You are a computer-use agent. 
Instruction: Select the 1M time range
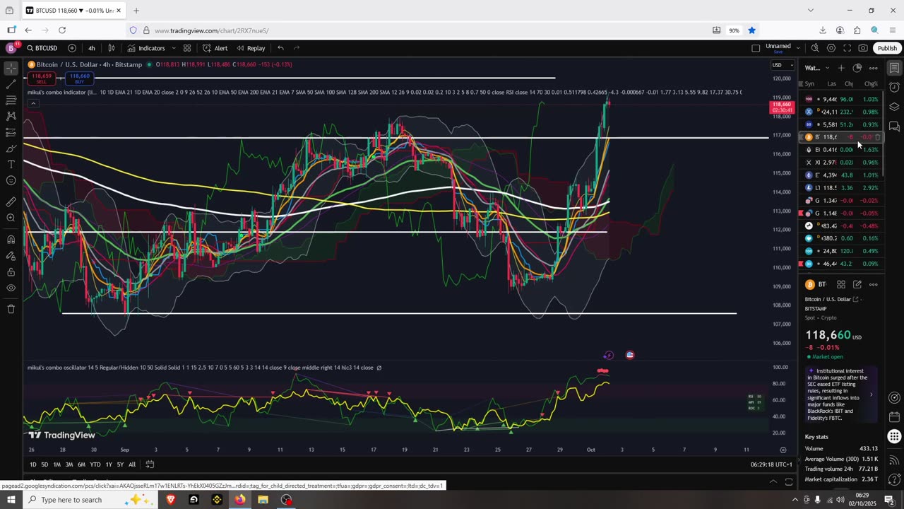[x=57, y=464]
